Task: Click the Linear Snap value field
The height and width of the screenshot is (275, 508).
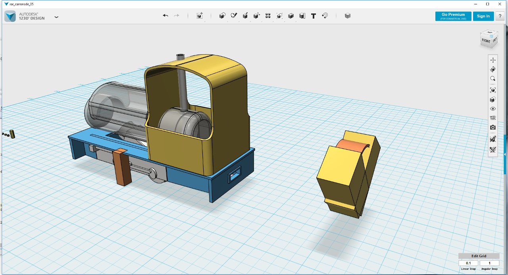Action: click(468, 263)
